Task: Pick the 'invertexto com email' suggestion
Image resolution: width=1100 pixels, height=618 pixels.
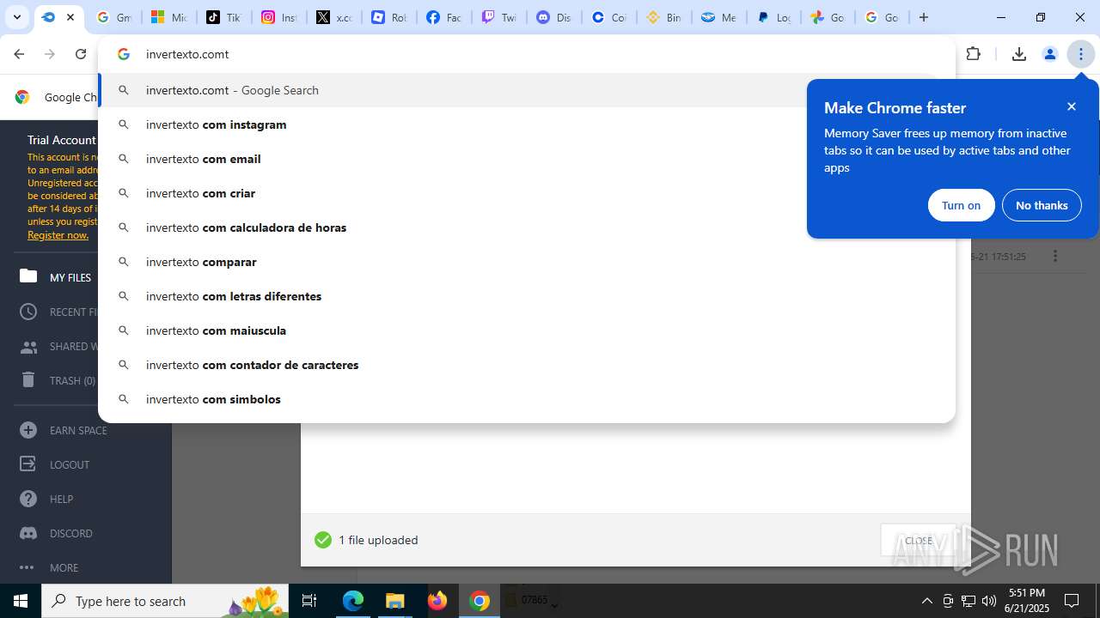Action: click(526, 159)
